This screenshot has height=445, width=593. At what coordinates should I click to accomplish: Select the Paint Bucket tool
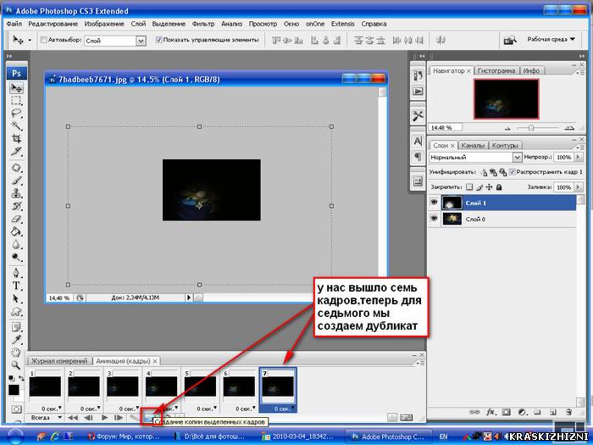click(x=16, y=231)
